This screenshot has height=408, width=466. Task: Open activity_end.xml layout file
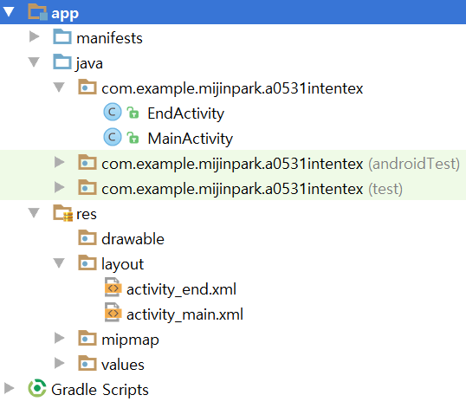point(181,289)
